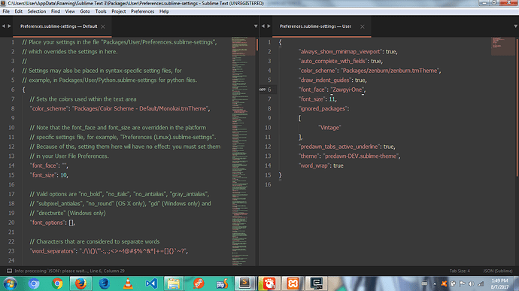Click "Vintage" in ignored_packages list
Screen dimensions: 519x291
[329, 128]
